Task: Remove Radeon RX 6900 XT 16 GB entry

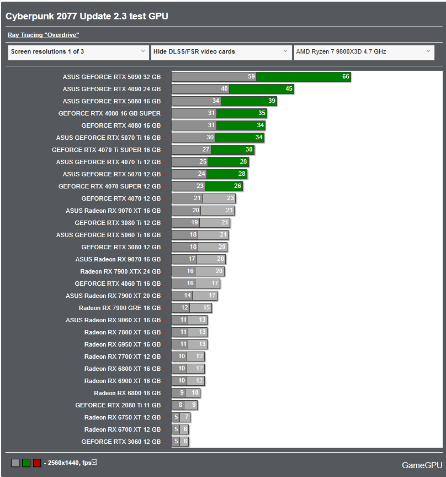Action: [164, 381]
